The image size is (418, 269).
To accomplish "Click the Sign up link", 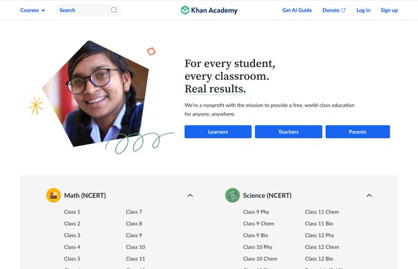I will (x=389, y=10).
